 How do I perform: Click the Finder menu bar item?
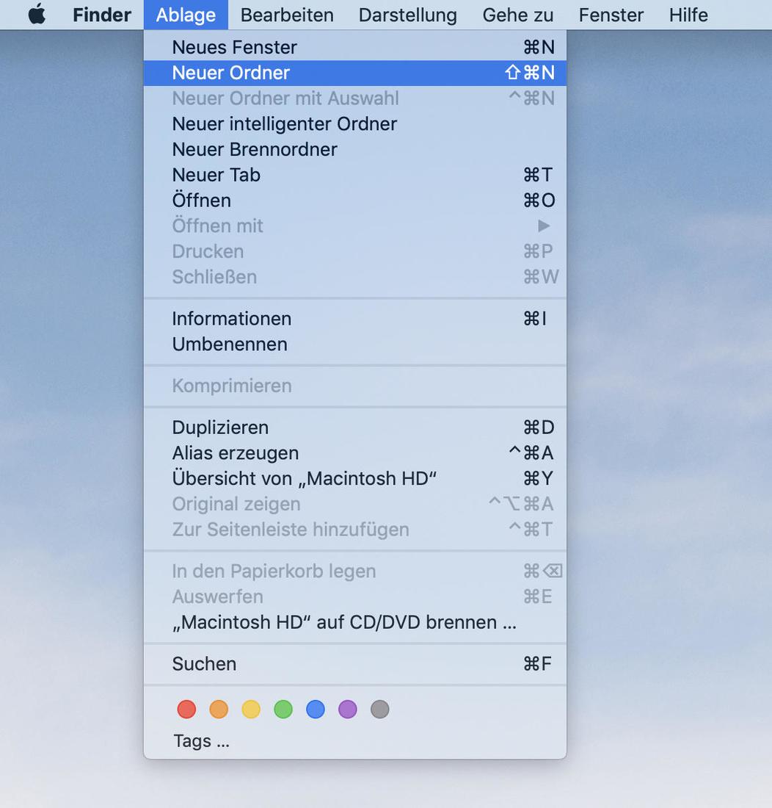click(x=102, y=15)
